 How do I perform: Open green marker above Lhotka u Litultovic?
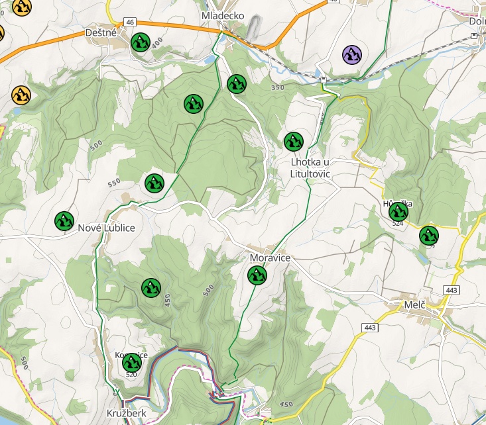(x=293, y=141)
